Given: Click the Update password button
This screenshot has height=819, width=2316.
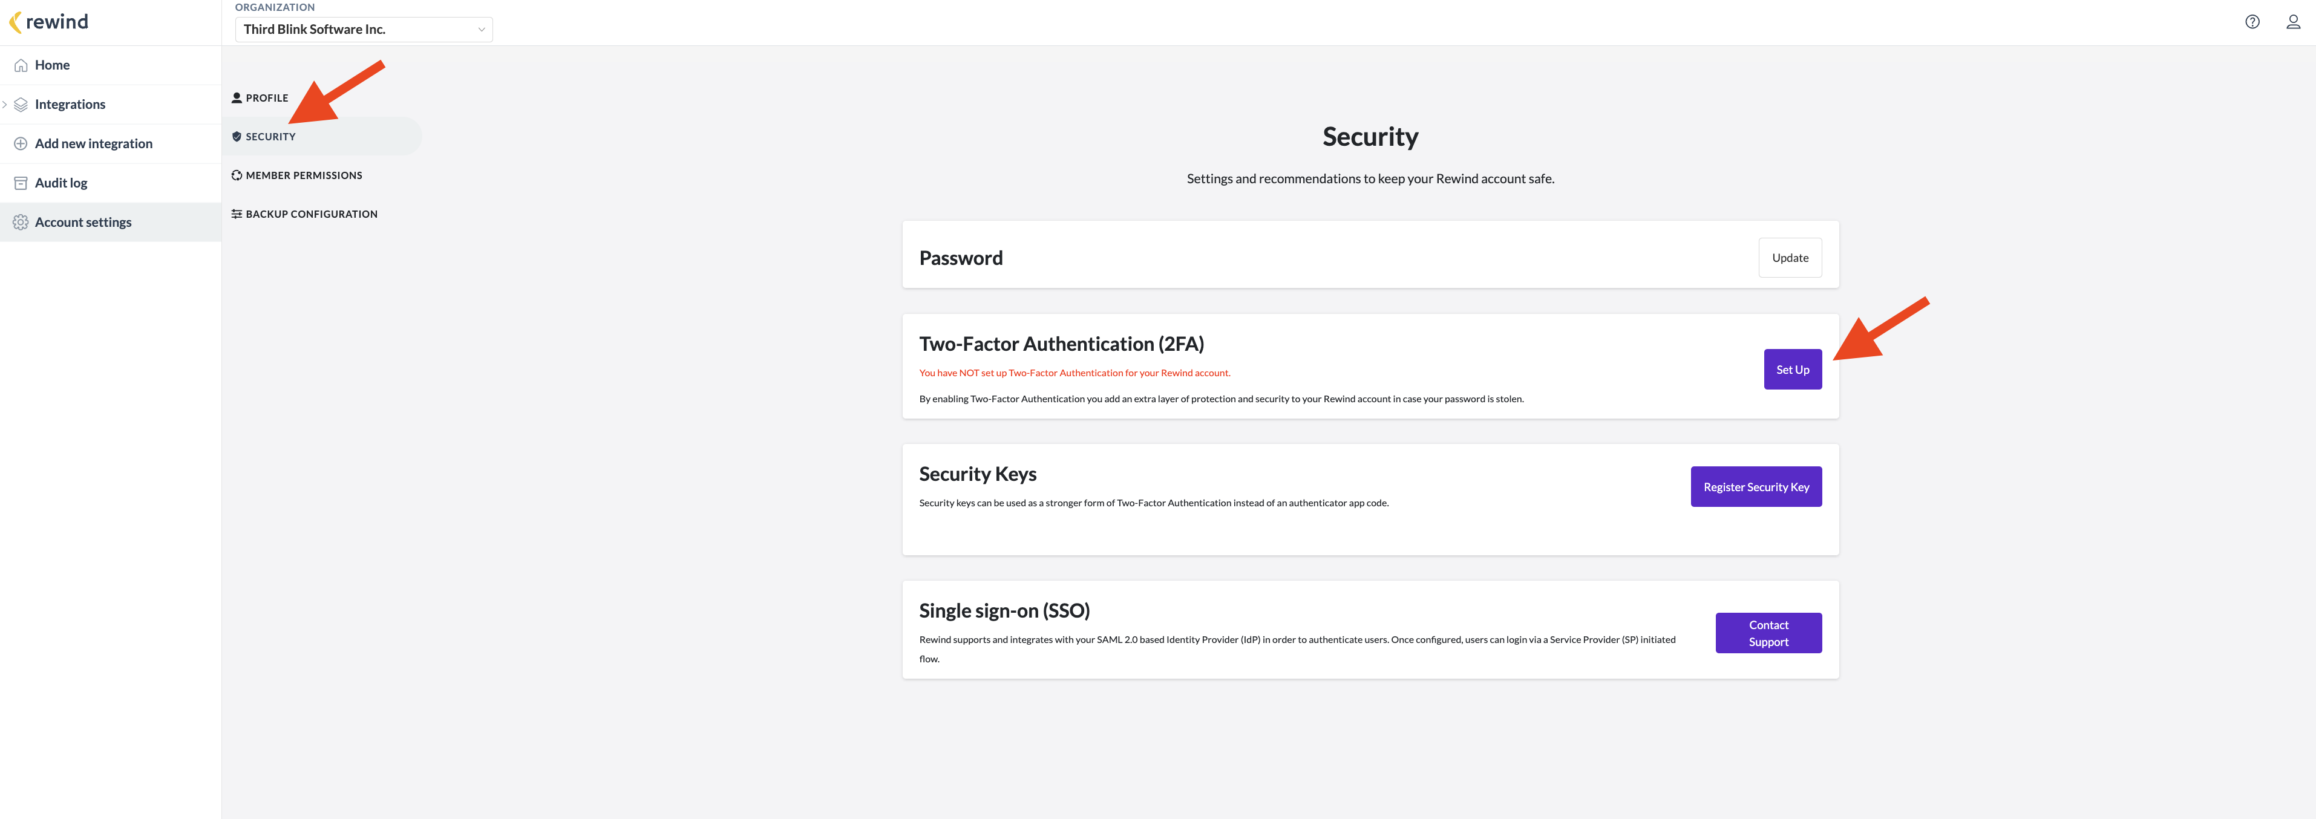Looking at the screenshot, I should pos(1789,258).
